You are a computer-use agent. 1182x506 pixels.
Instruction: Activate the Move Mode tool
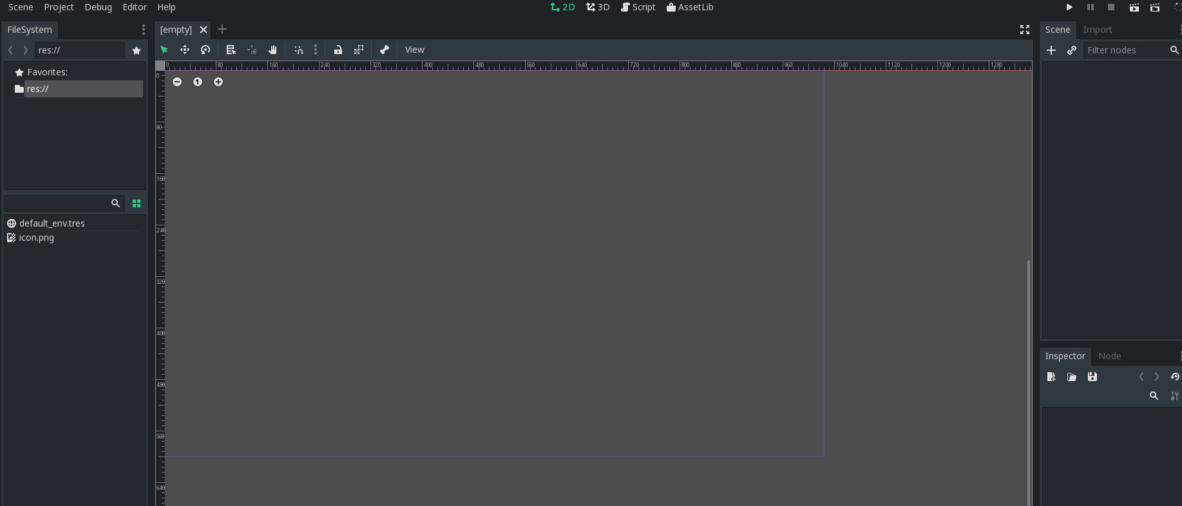pos(185,50)
